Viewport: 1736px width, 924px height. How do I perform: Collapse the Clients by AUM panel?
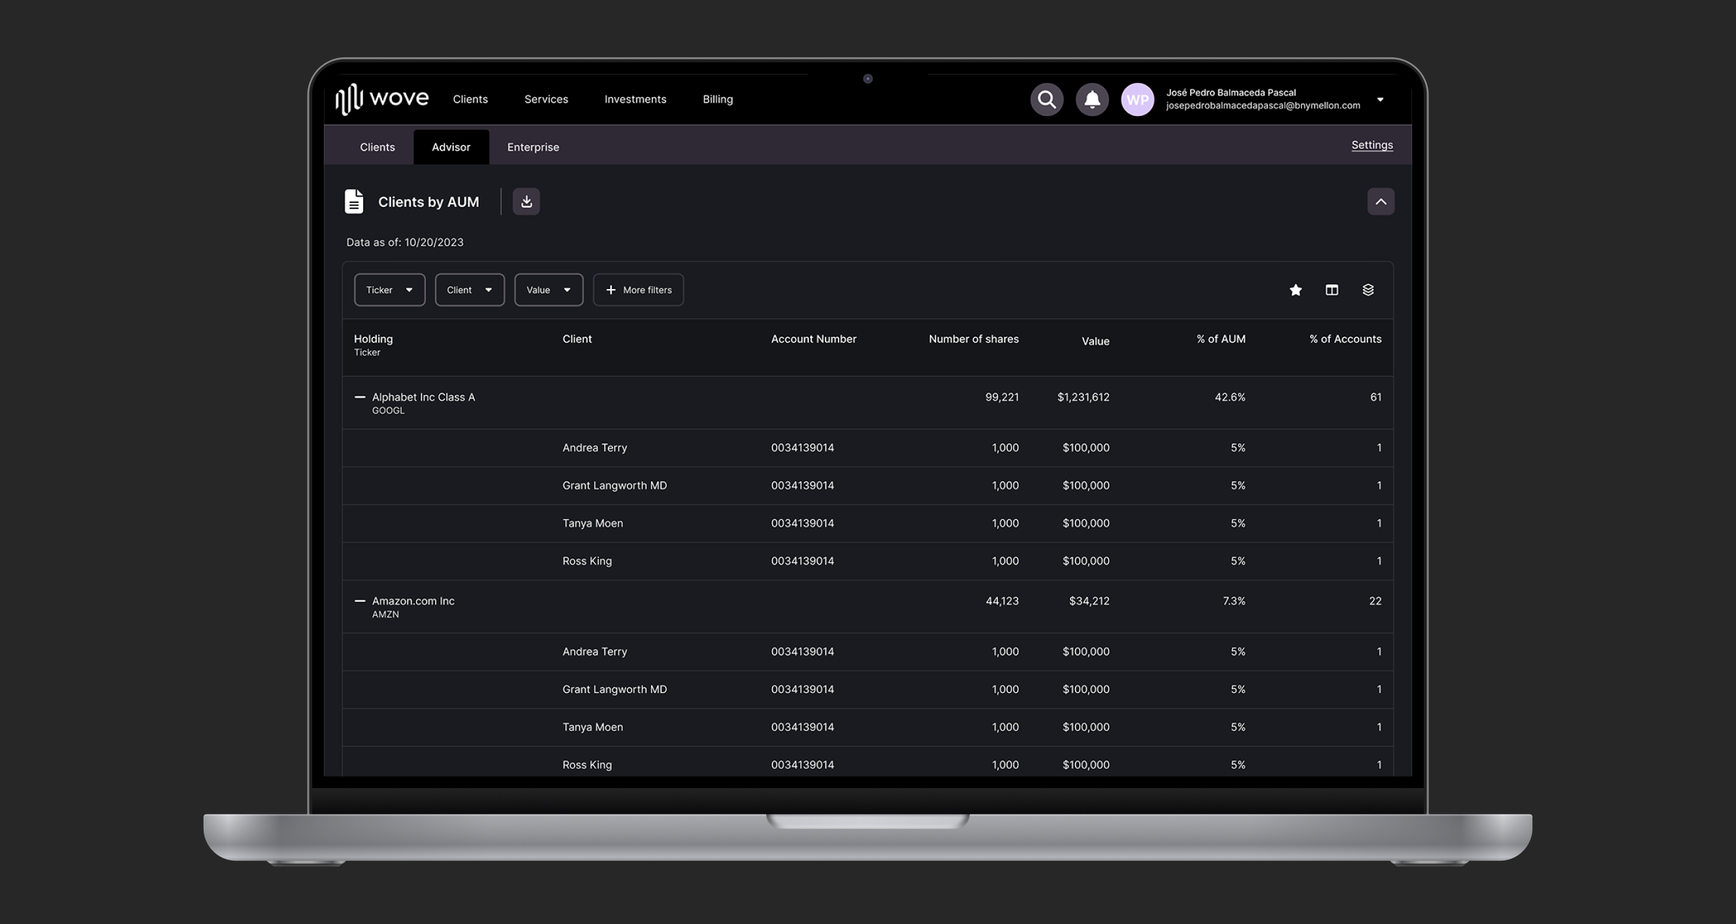[1381, 202]
